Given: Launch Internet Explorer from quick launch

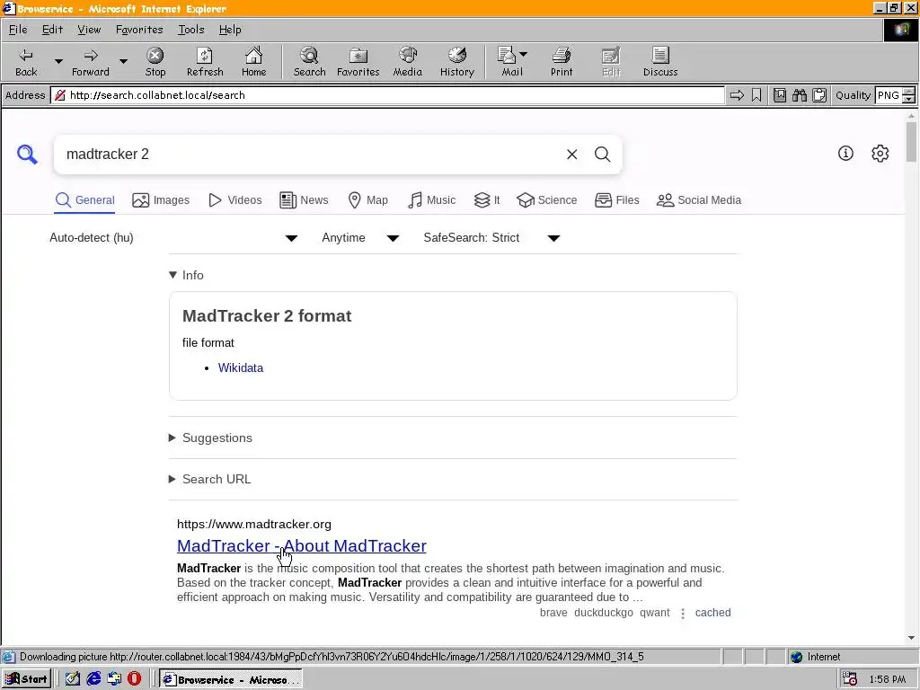Looking at the screenshot, I should (93, 679).
